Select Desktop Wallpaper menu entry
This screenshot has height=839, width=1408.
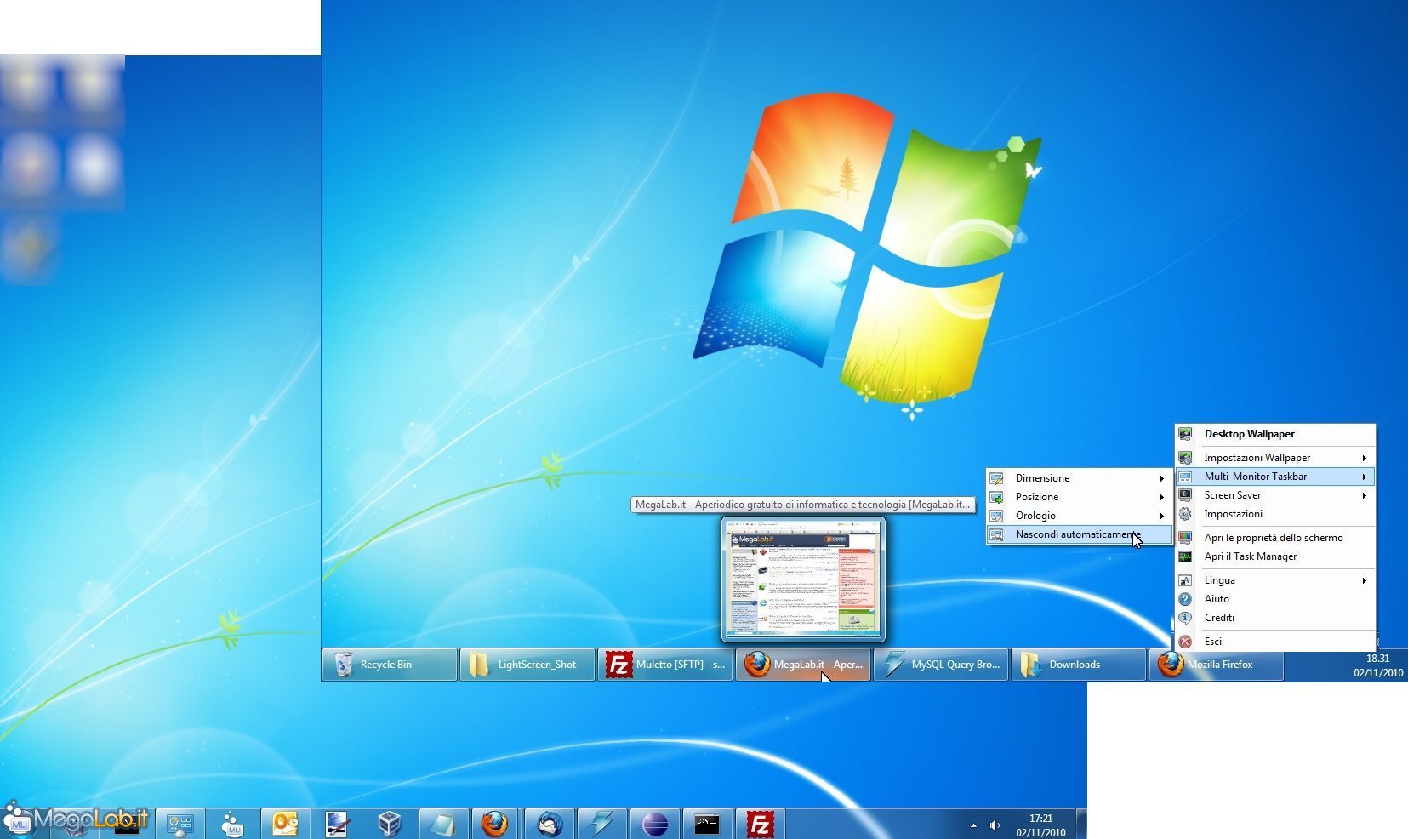1274,434
